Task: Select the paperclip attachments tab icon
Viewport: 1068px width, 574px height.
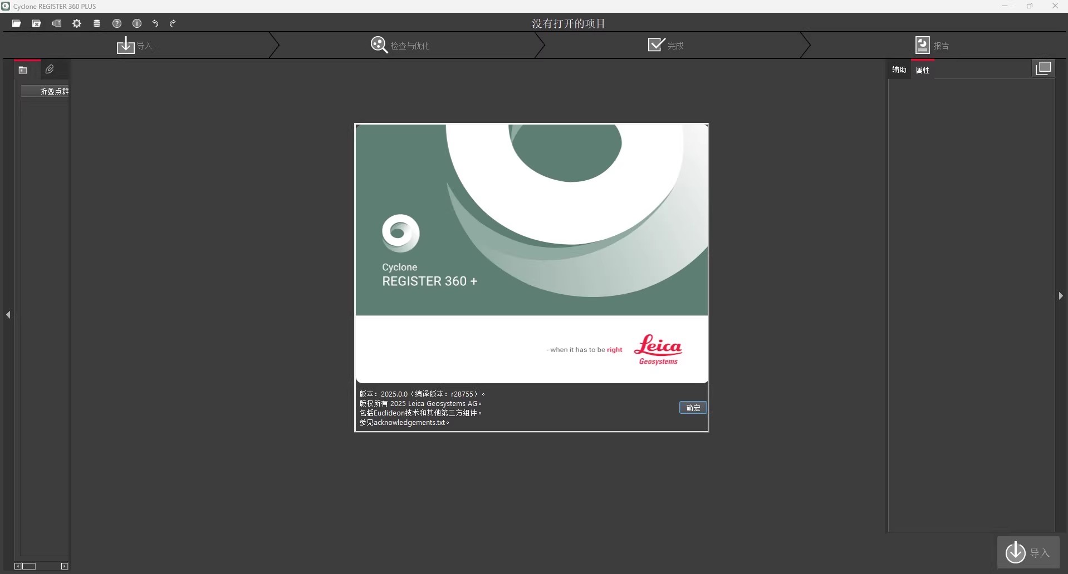Action: click(50, 69)
